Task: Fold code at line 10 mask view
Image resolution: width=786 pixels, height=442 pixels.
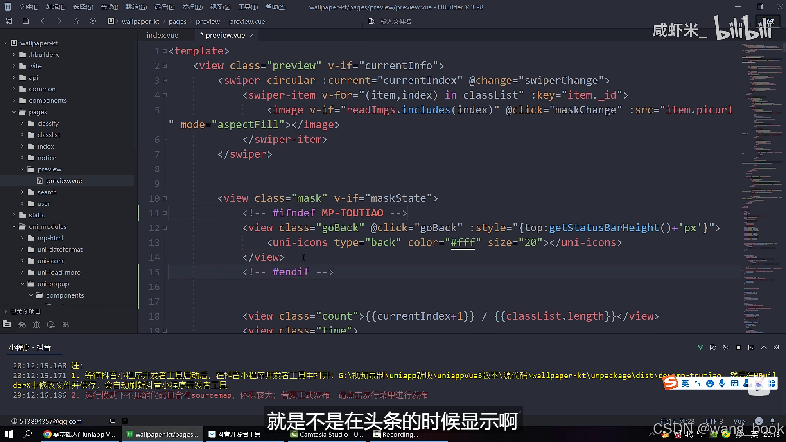Action: pyautogui.click(x=165, y=198)
